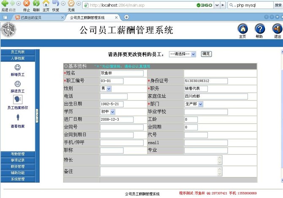Open the 学历 education dropdown
This screenshot has height=198, width=283.
(x=107, y=112)
